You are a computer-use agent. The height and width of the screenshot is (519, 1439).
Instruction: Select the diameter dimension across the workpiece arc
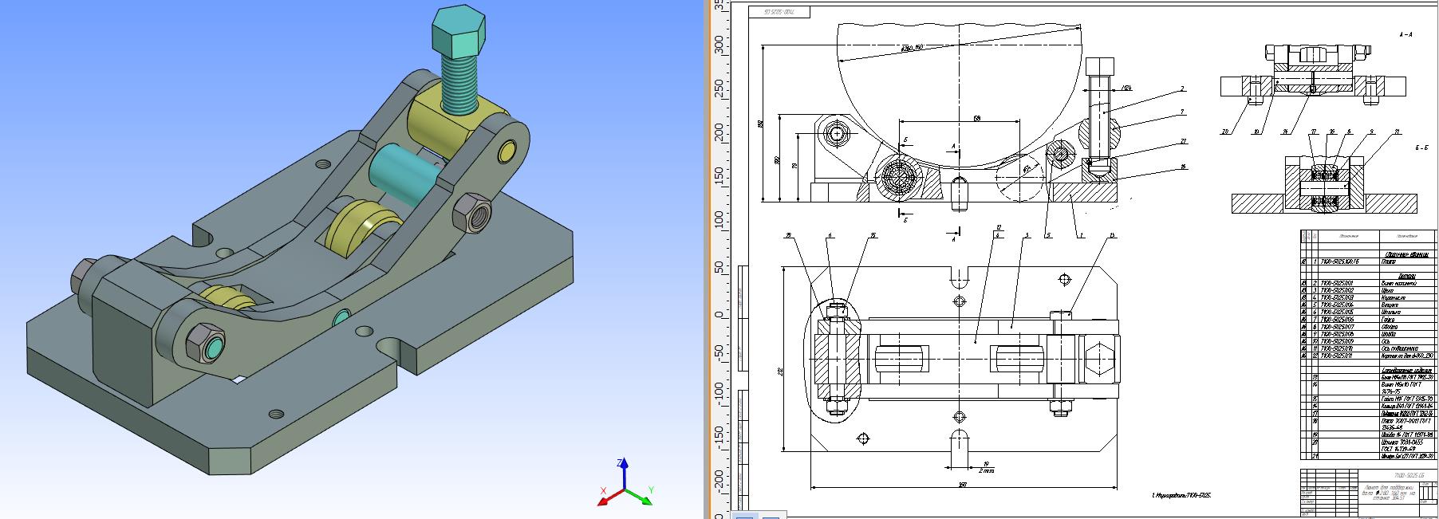click(912, 49)
